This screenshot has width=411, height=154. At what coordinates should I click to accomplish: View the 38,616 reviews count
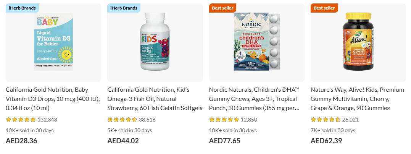point(147,120)
